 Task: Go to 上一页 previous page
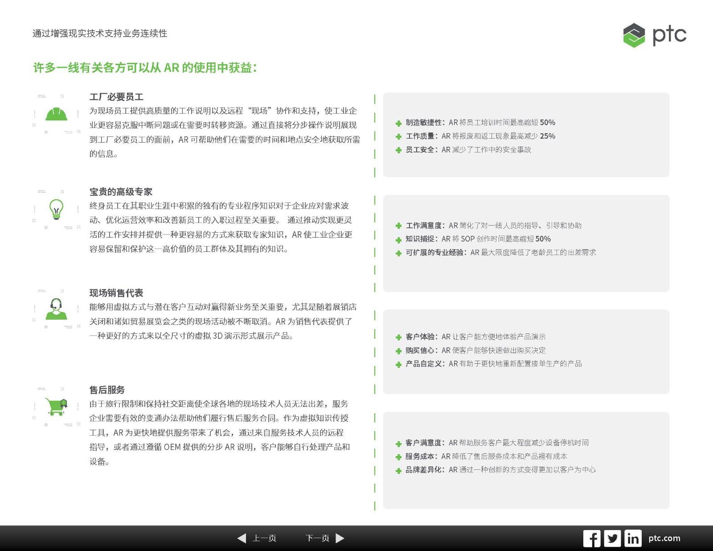pyautogui.click(x=264, y=538)
